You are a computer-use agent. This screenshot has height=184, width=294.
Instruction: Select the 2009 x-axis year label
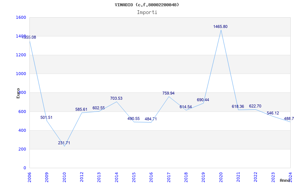pyautogui.click(x=47, y=177)
